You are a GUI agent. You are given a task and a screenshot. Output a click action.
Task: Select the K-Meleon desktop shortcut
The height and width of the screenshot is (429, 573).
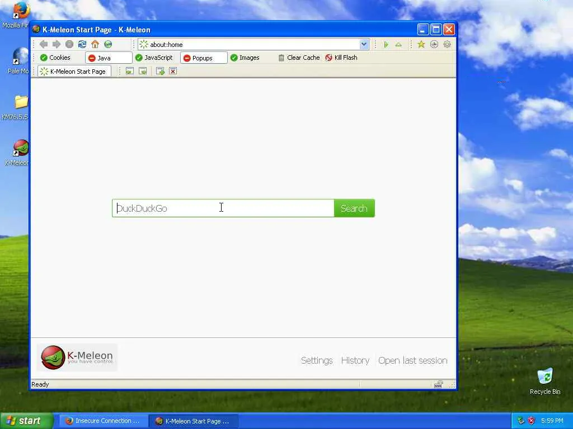click(x=17, y=152)
